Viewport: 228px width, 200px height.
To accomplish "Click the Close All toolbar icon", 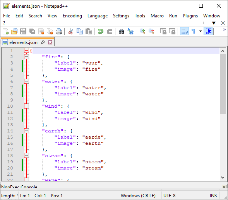I will (x=50, y=31).
